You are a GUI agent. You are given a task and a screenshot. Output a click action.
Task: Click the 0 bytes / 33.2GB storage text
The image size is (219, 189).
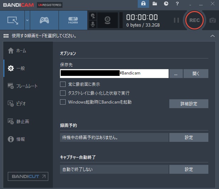point(143,25)
